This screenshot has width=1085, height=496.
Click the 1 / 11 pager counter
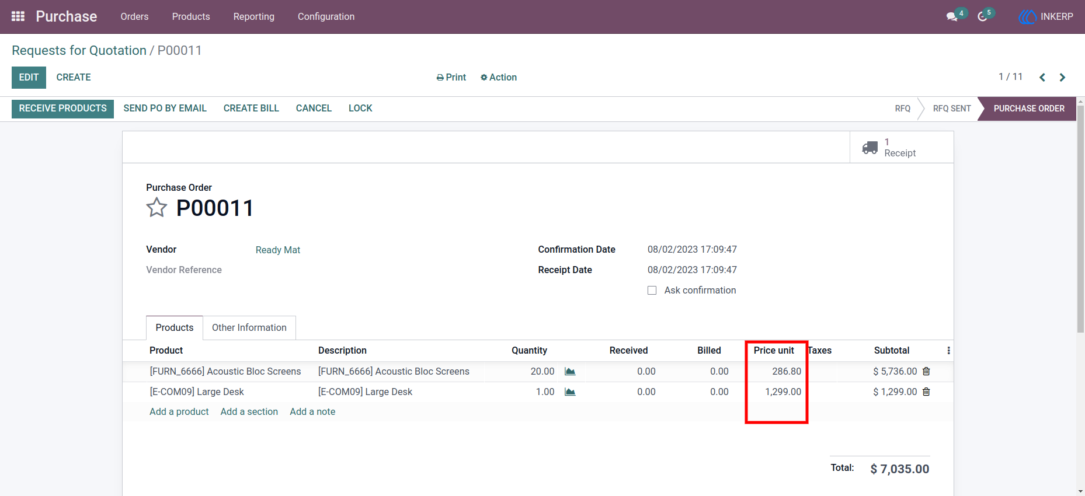pos(1010,77)
